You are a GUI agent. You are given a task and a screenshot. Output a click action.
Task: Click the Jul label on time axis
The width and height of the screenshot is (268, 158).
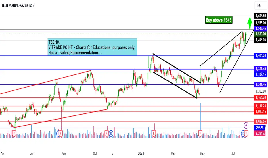[233, 153]
